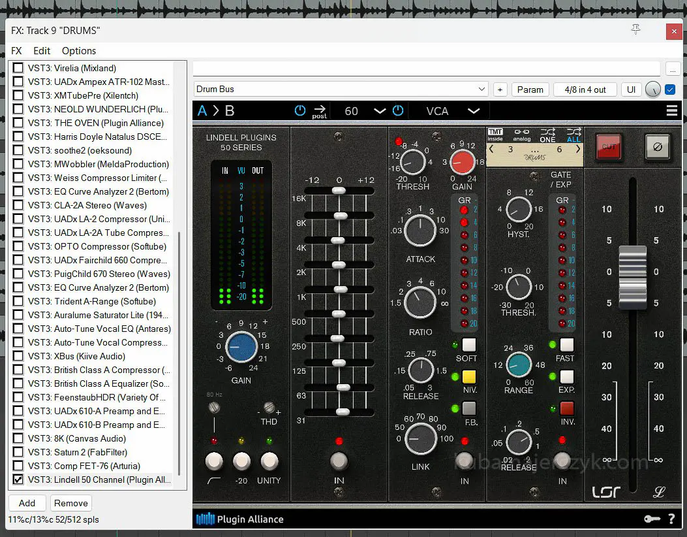Viewport: 687px width, 537px height.
Task: Pin the FX window
Action: (x=636, y=29)
